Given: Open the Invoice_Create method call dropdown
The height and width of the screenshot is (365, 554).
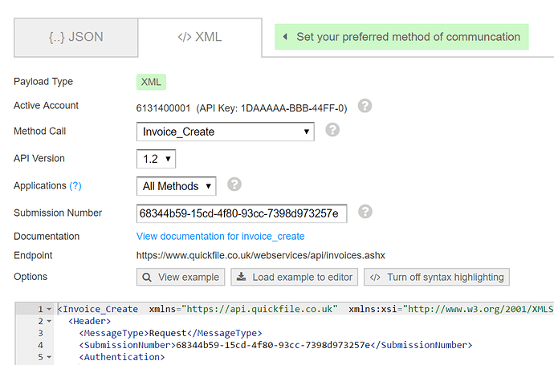Looking at the screenshot, I should tap(225, 132).
